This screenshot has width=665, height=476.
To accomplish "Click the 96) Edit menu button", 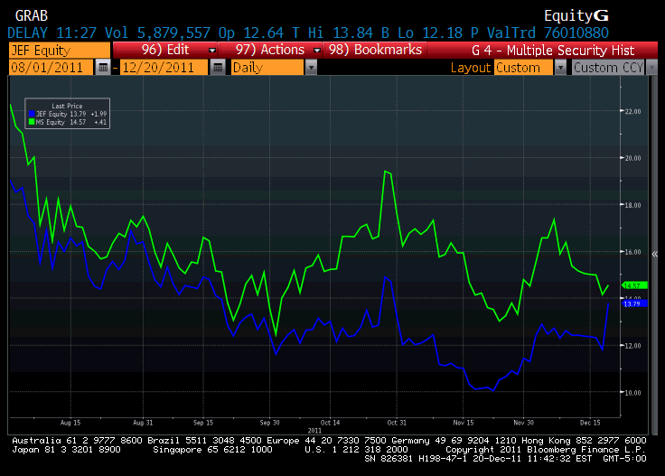I will (x=165, y=50).
